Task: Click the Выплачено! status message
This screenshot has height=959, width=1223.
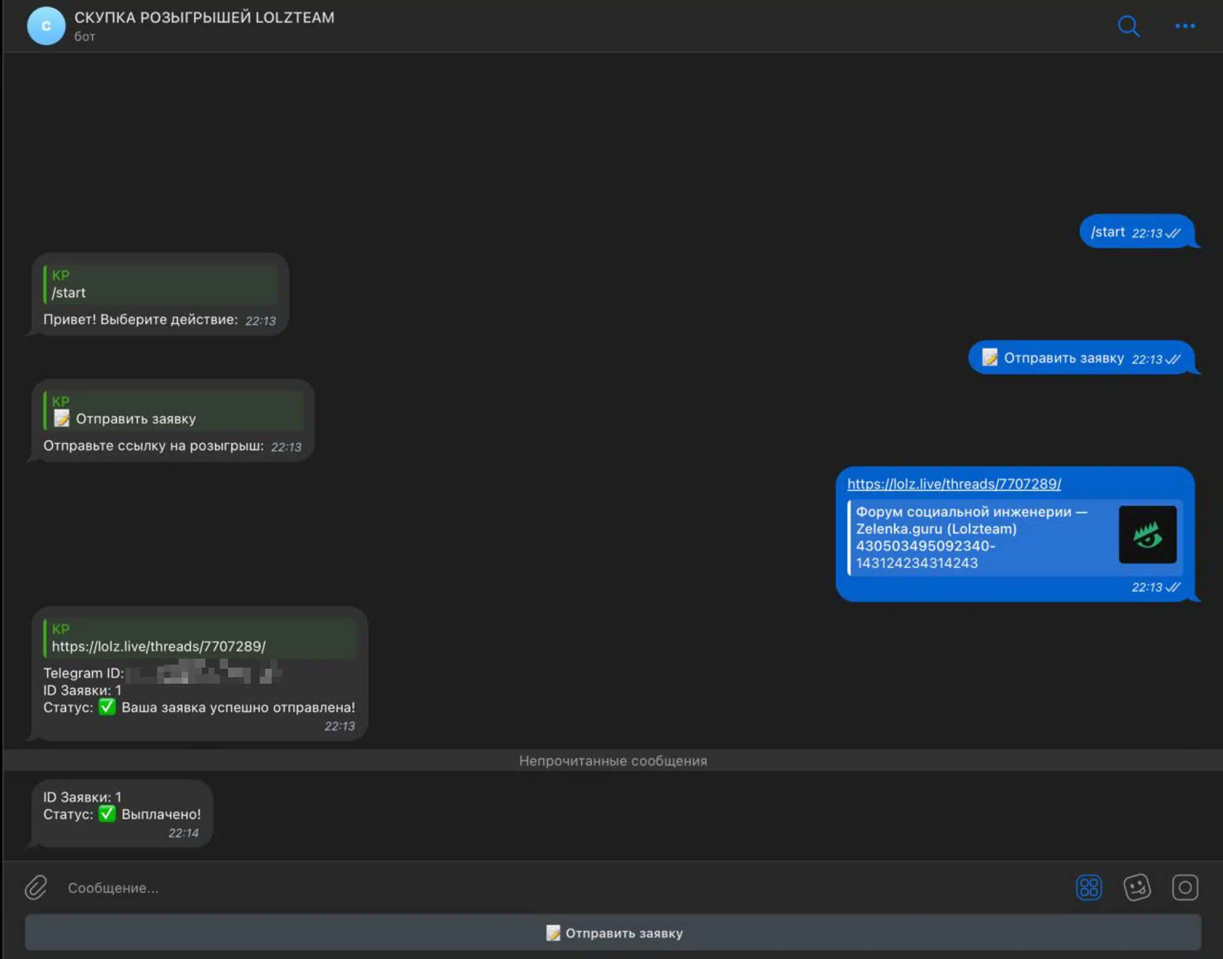Action: (x=122, y=813)
